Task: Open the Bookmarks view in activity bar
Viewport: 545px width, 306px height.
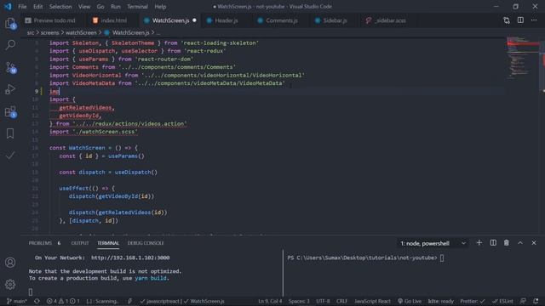Action: coord(10,133)
